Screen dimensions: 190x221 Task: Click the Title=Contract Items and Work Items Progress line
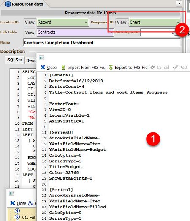tap(109, 92)
